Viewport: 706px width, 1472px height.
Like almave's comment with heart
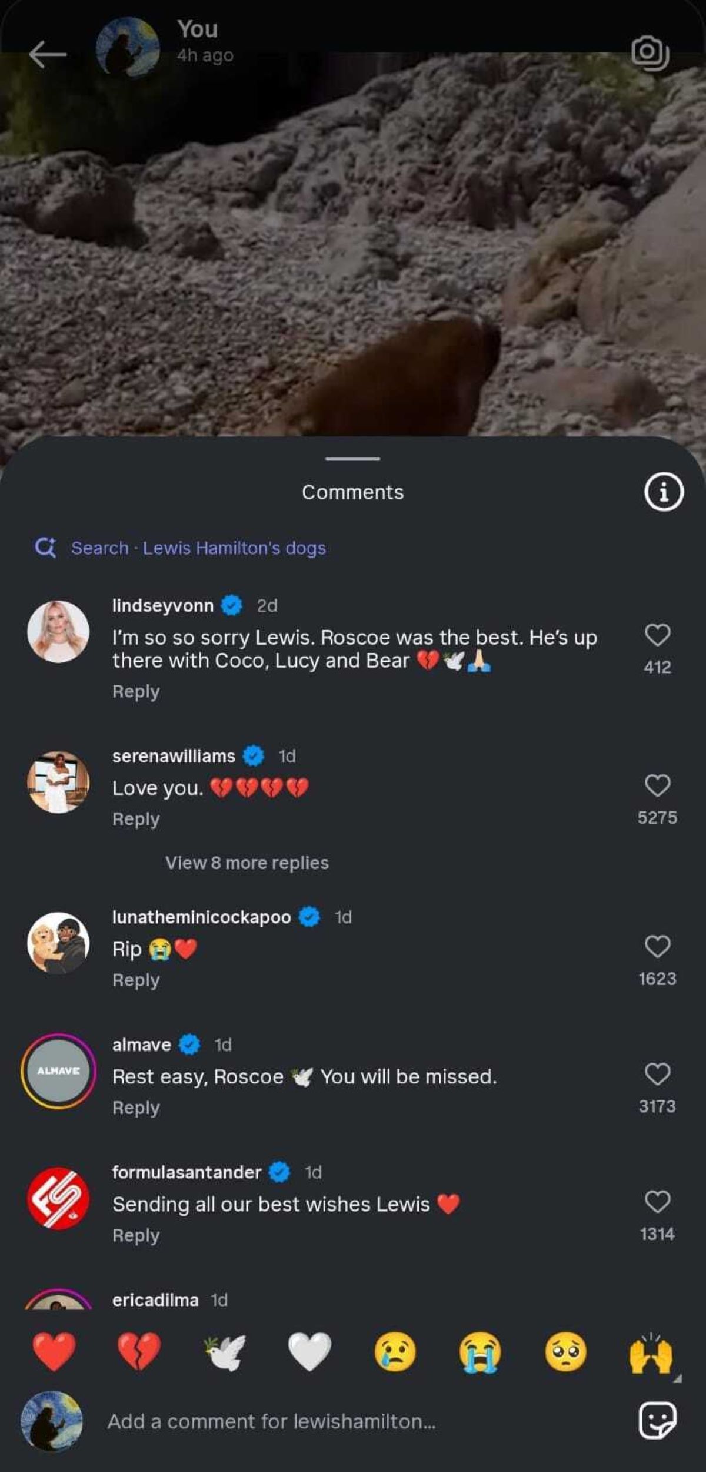657,1074
